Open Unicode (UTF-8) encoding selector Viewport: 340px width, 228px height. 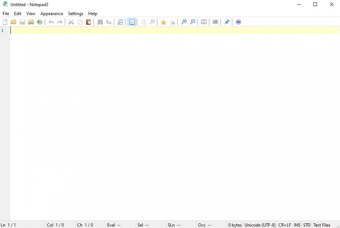click(x=260, y=225)
